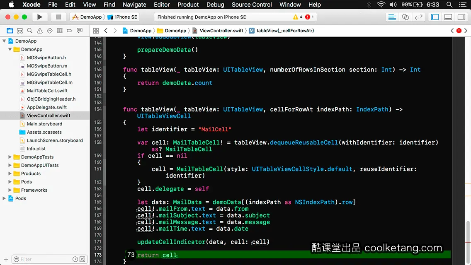
Task: Open the Report navigator
Action: point(80,31)
